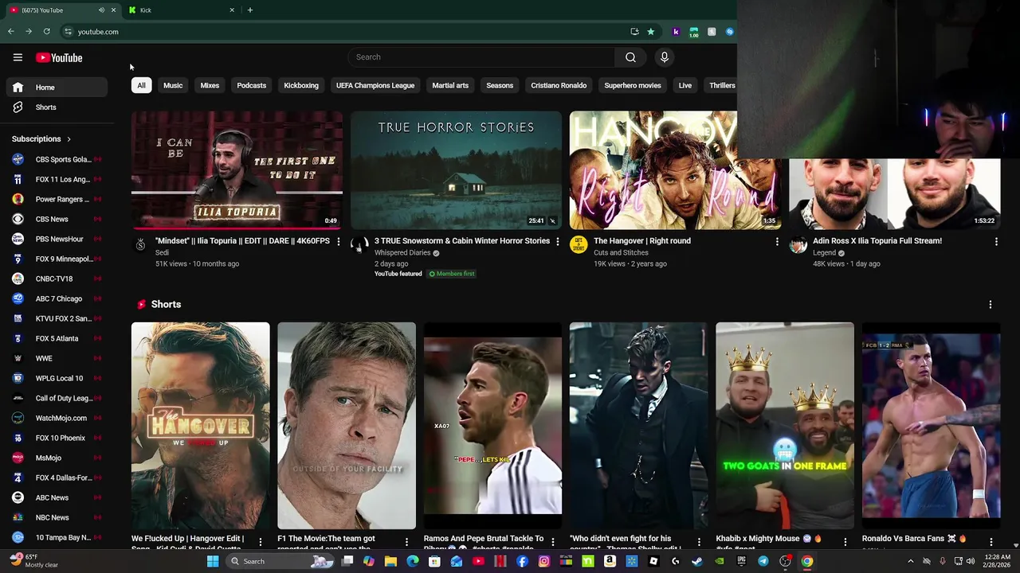This screenshot has width=1020, height=573.
Task: Go back in browser history
Action: [x=10, y=32]
